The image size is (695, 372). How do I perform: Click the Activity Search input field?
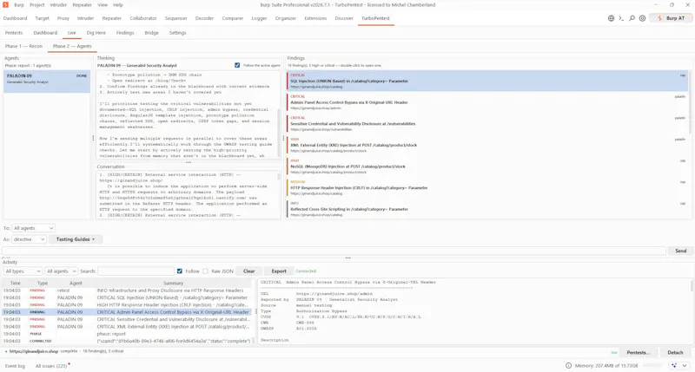click(136, 271)
